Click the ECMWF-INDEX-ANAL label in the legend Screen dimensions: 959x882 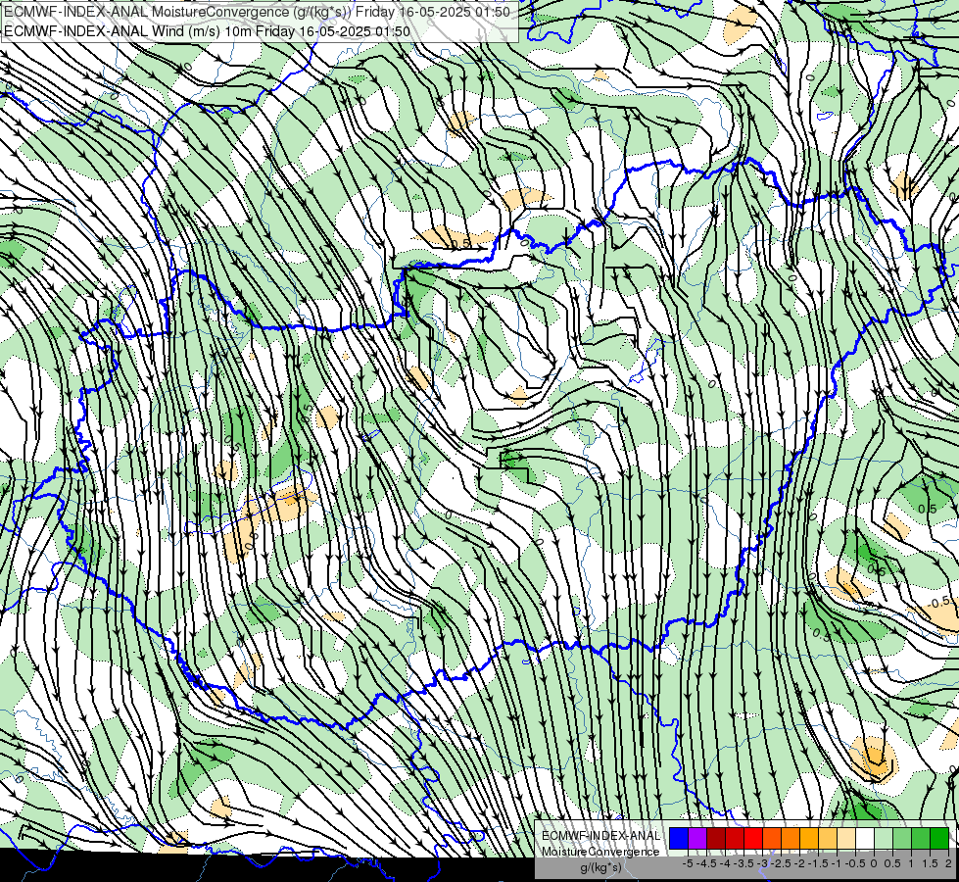[x=600, y=836]
